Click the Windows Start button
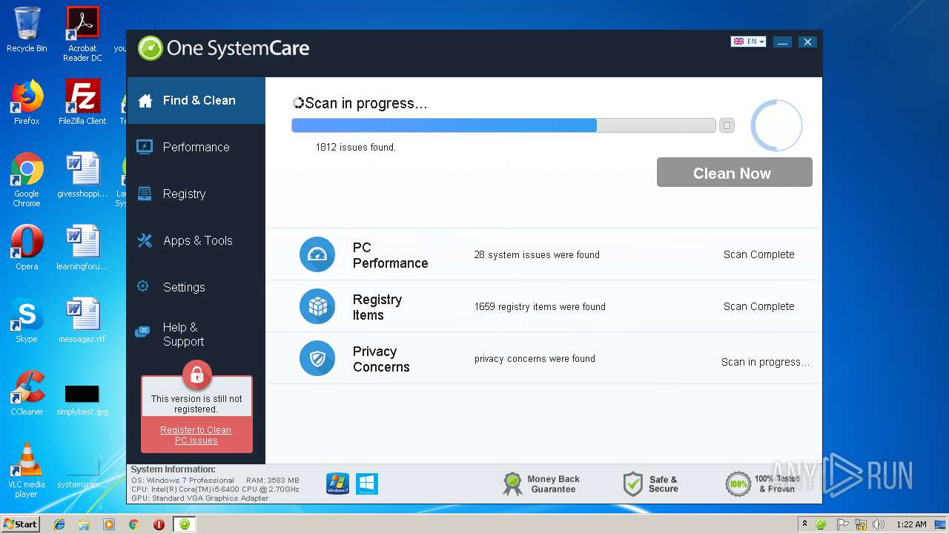The image size is (949, 534). [x=20, y=524]
